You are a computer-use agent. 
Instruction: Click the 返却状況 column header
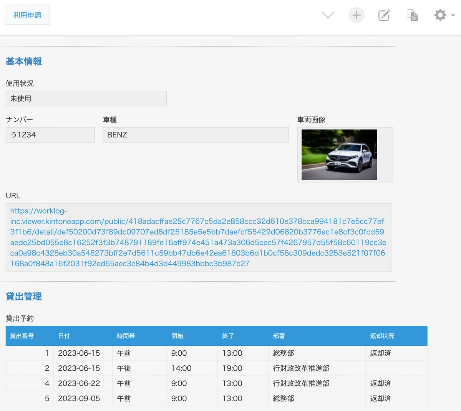[382, 336]
